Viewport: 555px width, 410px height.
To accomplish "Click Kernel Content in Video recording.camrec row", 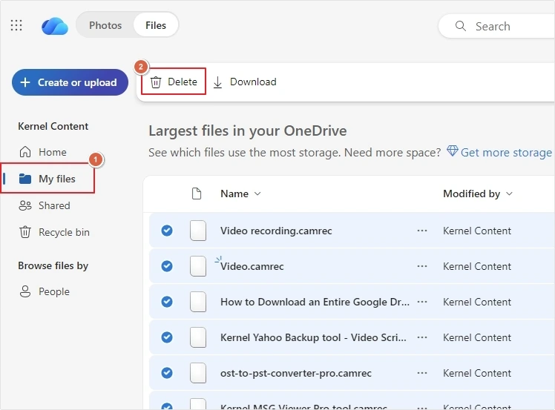I will [477, 231].
